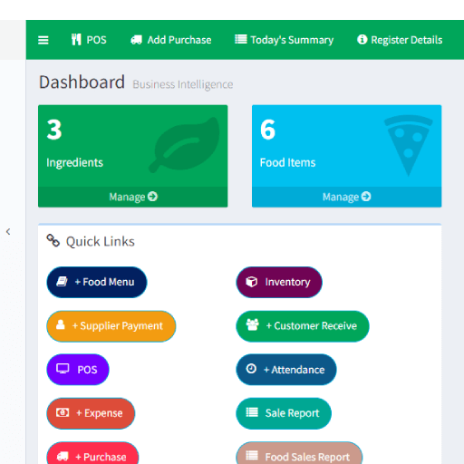
Task: Click the leaf icon on Ingredients card
Action: click(x=184, y=145)
